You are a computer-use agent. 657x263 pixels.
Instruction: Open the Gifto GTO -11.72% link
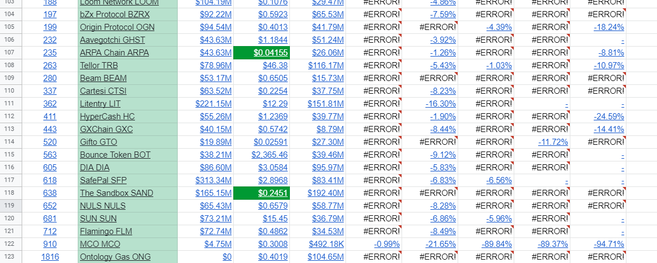click(553, 142)
